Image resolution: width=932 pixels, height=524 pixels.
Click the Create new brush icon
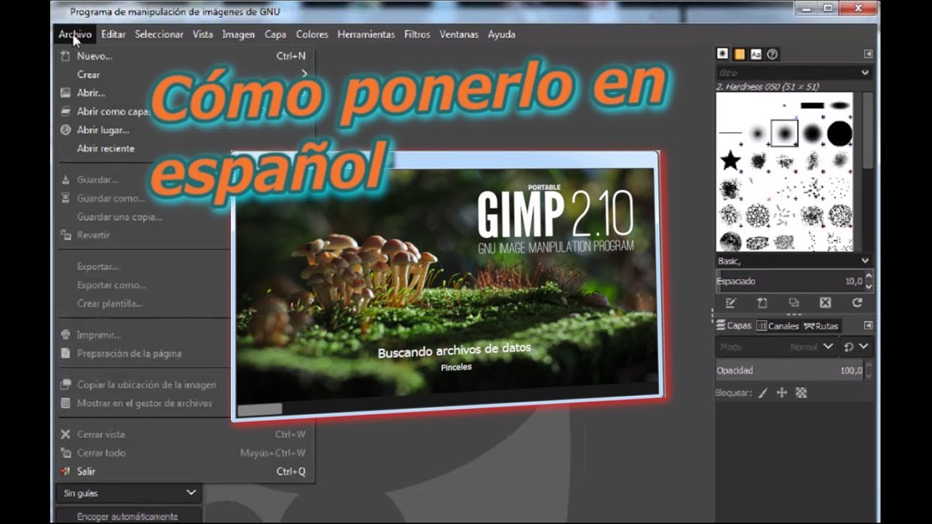point(762,303)
